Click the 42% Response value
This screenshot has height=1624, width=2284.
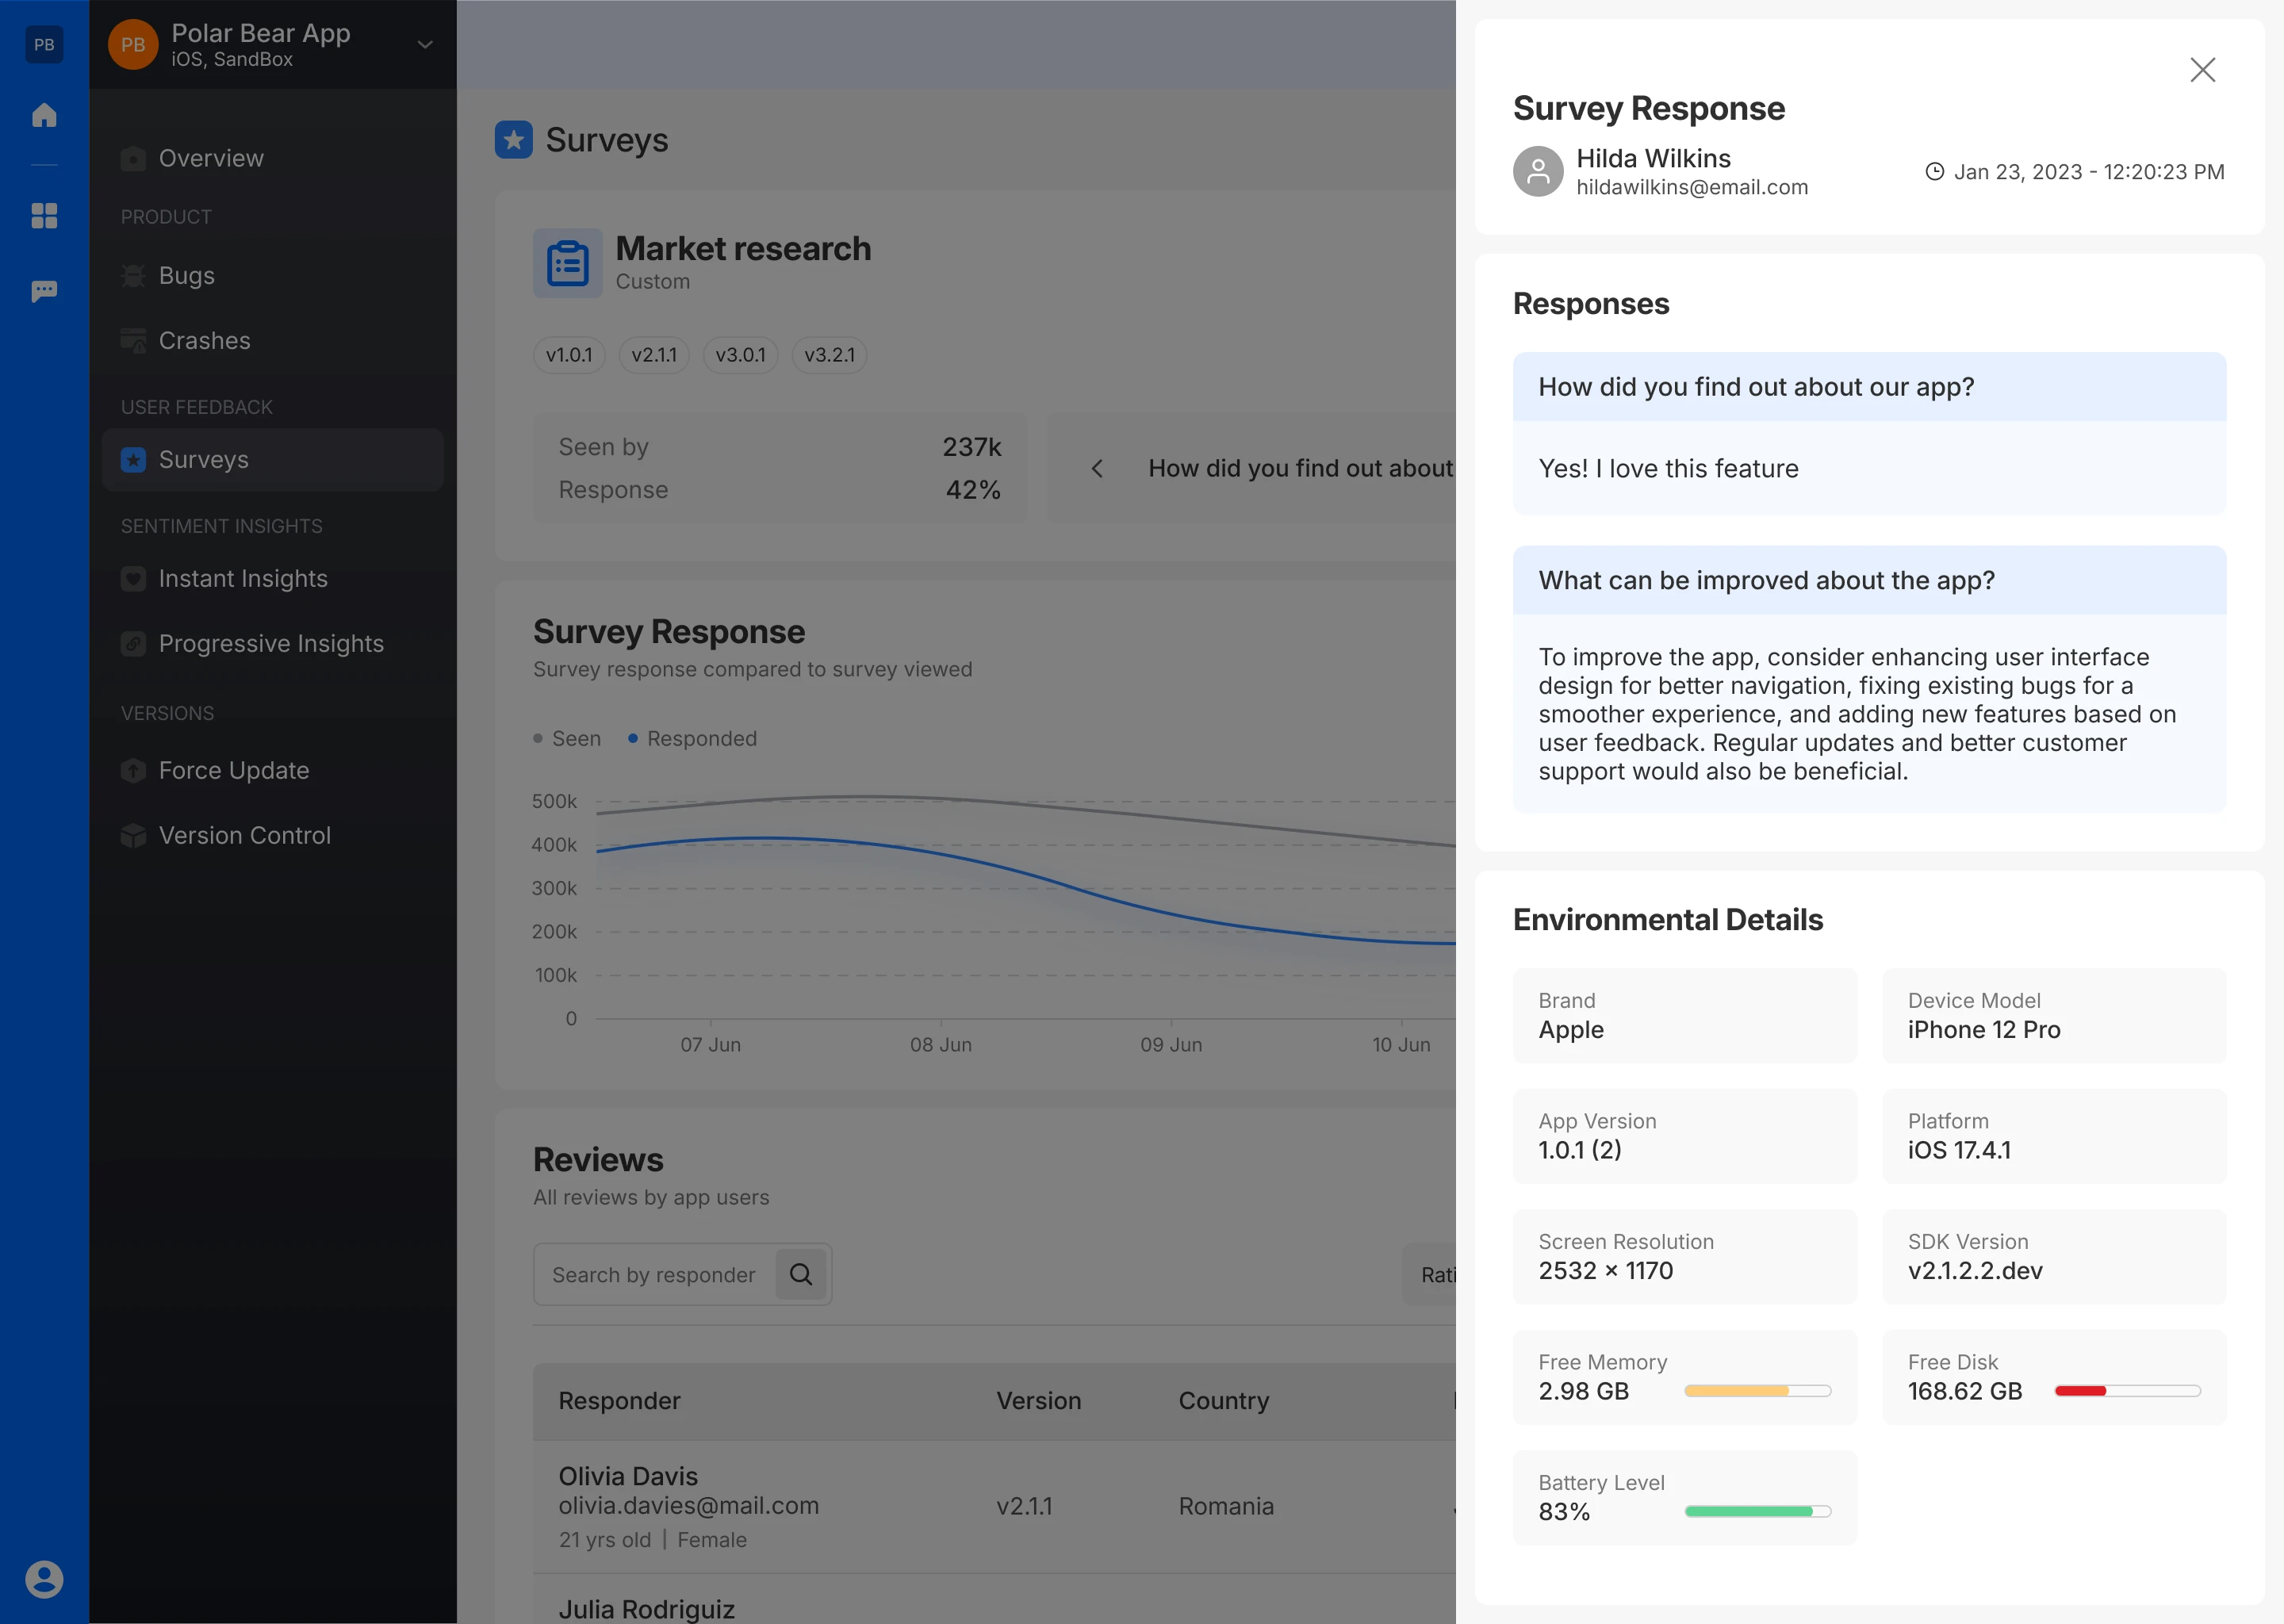(973, 490)
